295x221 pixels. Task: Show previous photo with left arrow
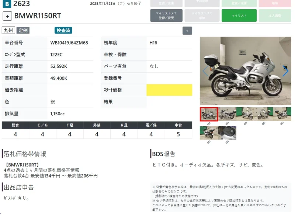click(205, 71)
